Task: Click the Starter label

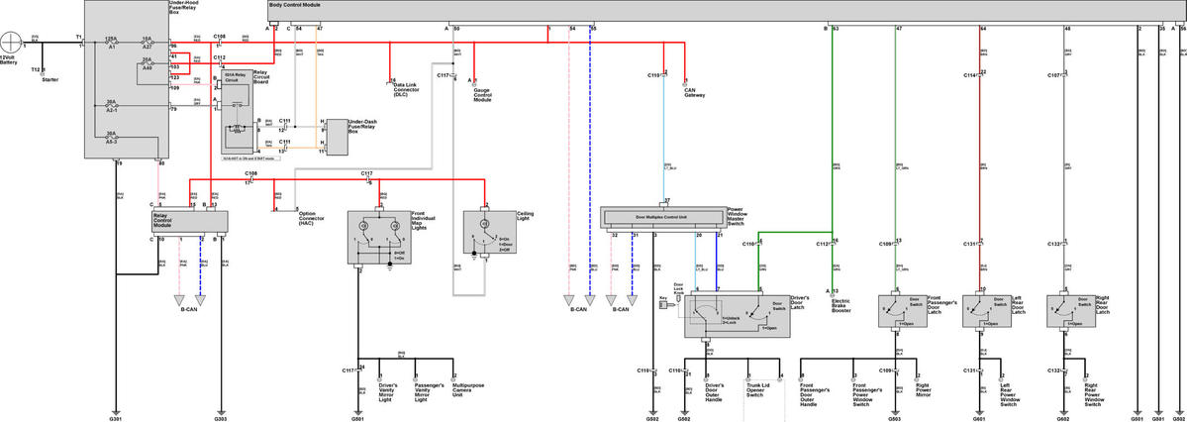Action: (50, 79)
